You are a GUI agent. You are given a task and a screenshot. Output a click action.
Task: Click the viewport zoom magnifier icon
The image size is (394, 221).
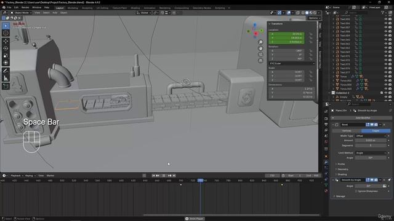coord(260,42)
